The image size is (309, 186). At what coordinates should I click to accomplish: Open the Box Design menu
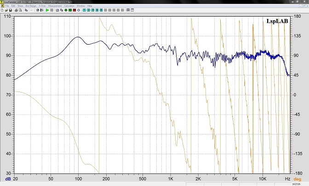31,6
